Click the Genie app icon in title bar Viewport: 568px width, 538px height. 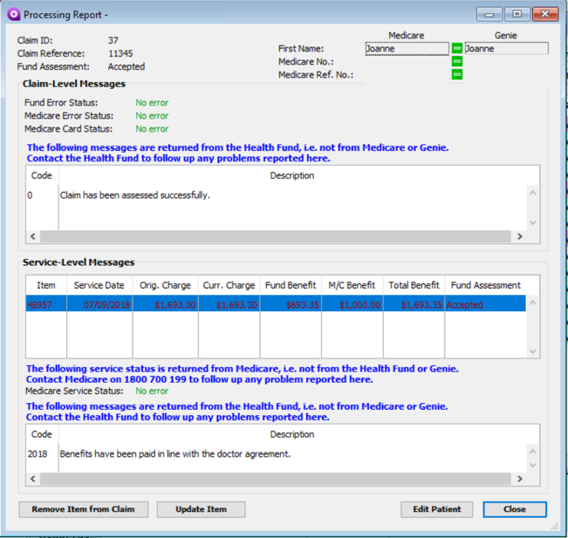[12, 15]
